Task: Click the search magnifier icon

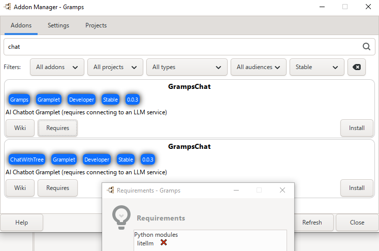Action: click(366, 46)
